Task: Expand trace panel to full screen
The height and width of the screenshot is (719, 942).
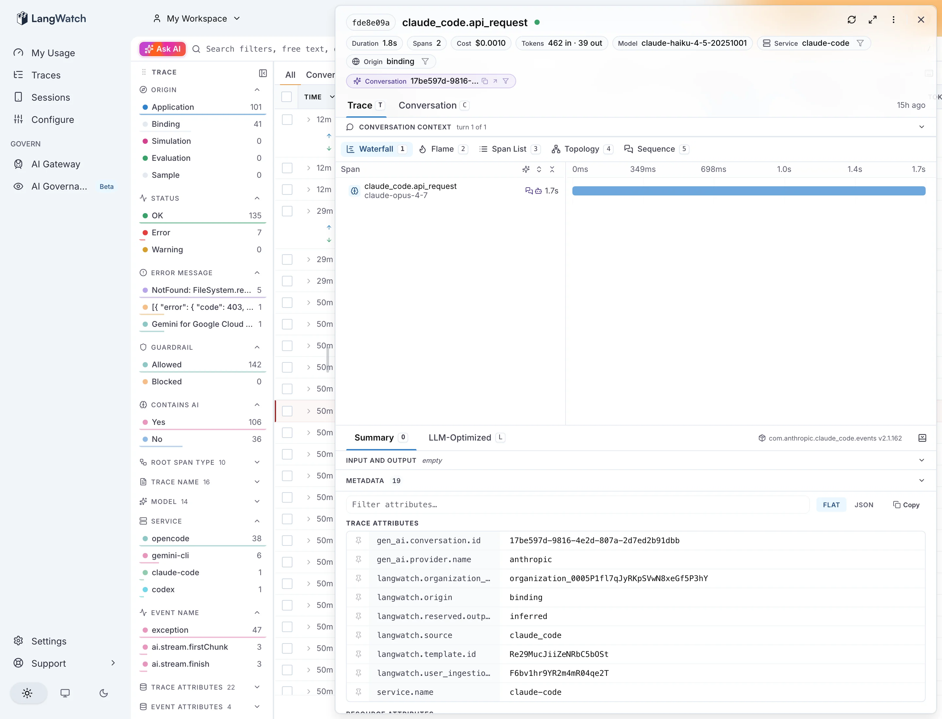Action: 873,20
